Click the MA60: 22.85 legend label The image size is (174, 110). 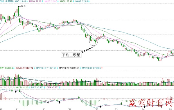82,1
